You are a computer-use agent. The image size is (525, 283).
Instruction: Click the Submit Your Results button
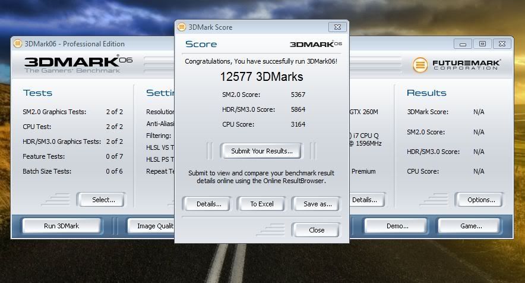point(261,151)
